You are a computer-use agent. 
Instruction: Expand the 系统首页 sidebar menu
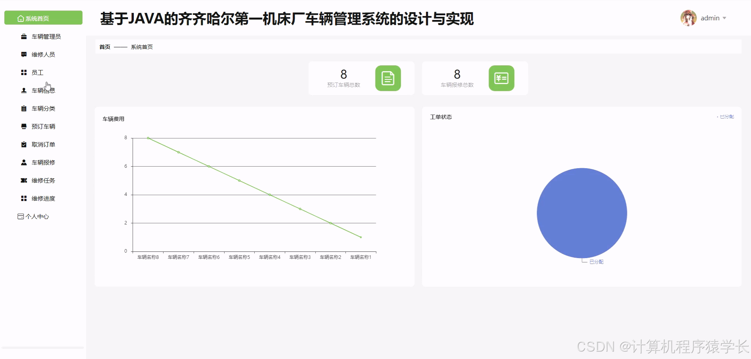[x=43, y=18]
